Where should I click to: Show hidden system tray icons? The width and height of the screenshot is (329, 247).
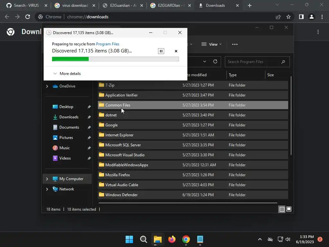tap(260, 239)
